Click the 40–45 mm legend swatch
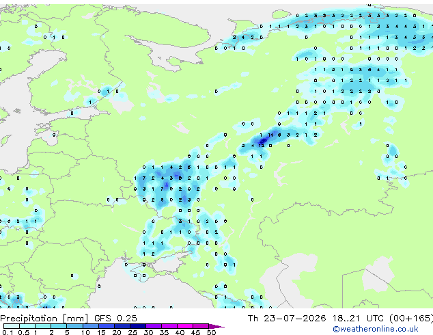The image size is (433, 335). 184,326
